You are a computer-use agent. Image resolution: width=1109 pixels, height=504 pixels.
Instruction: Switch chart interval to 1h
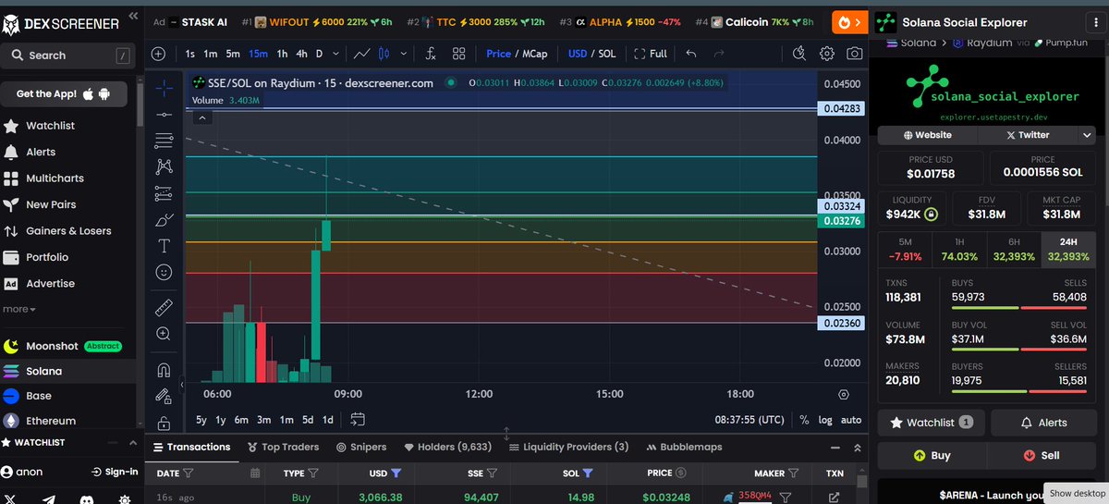(283, 54)
